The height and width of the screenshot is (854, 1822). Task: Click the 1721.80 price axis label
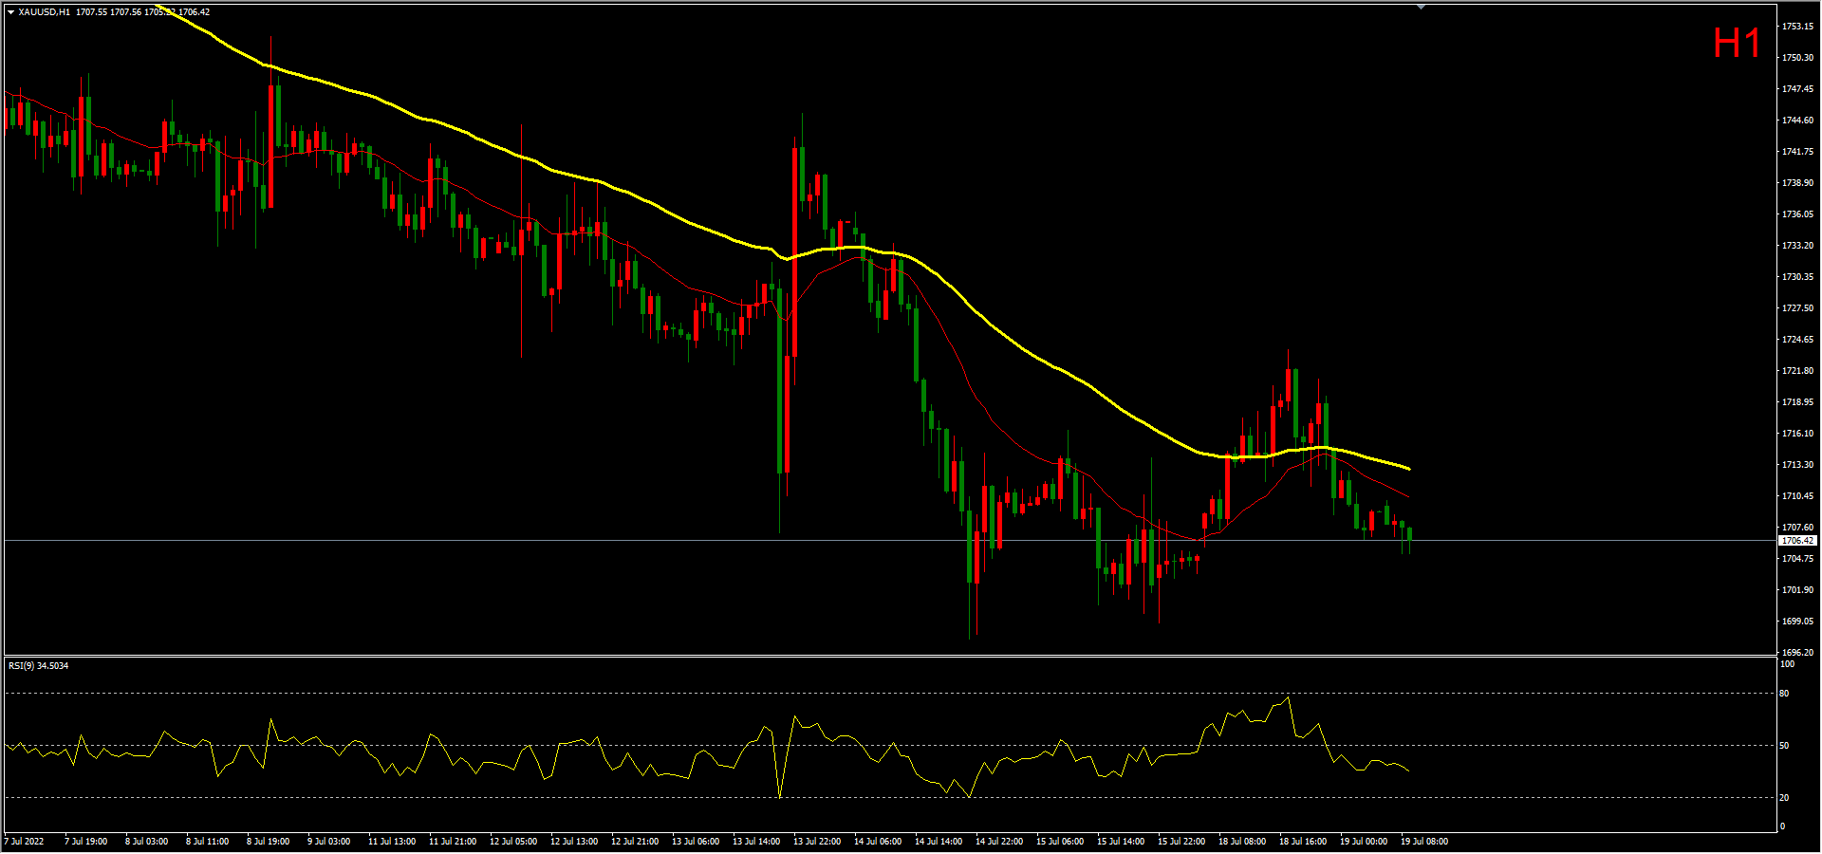point(1797,371)
